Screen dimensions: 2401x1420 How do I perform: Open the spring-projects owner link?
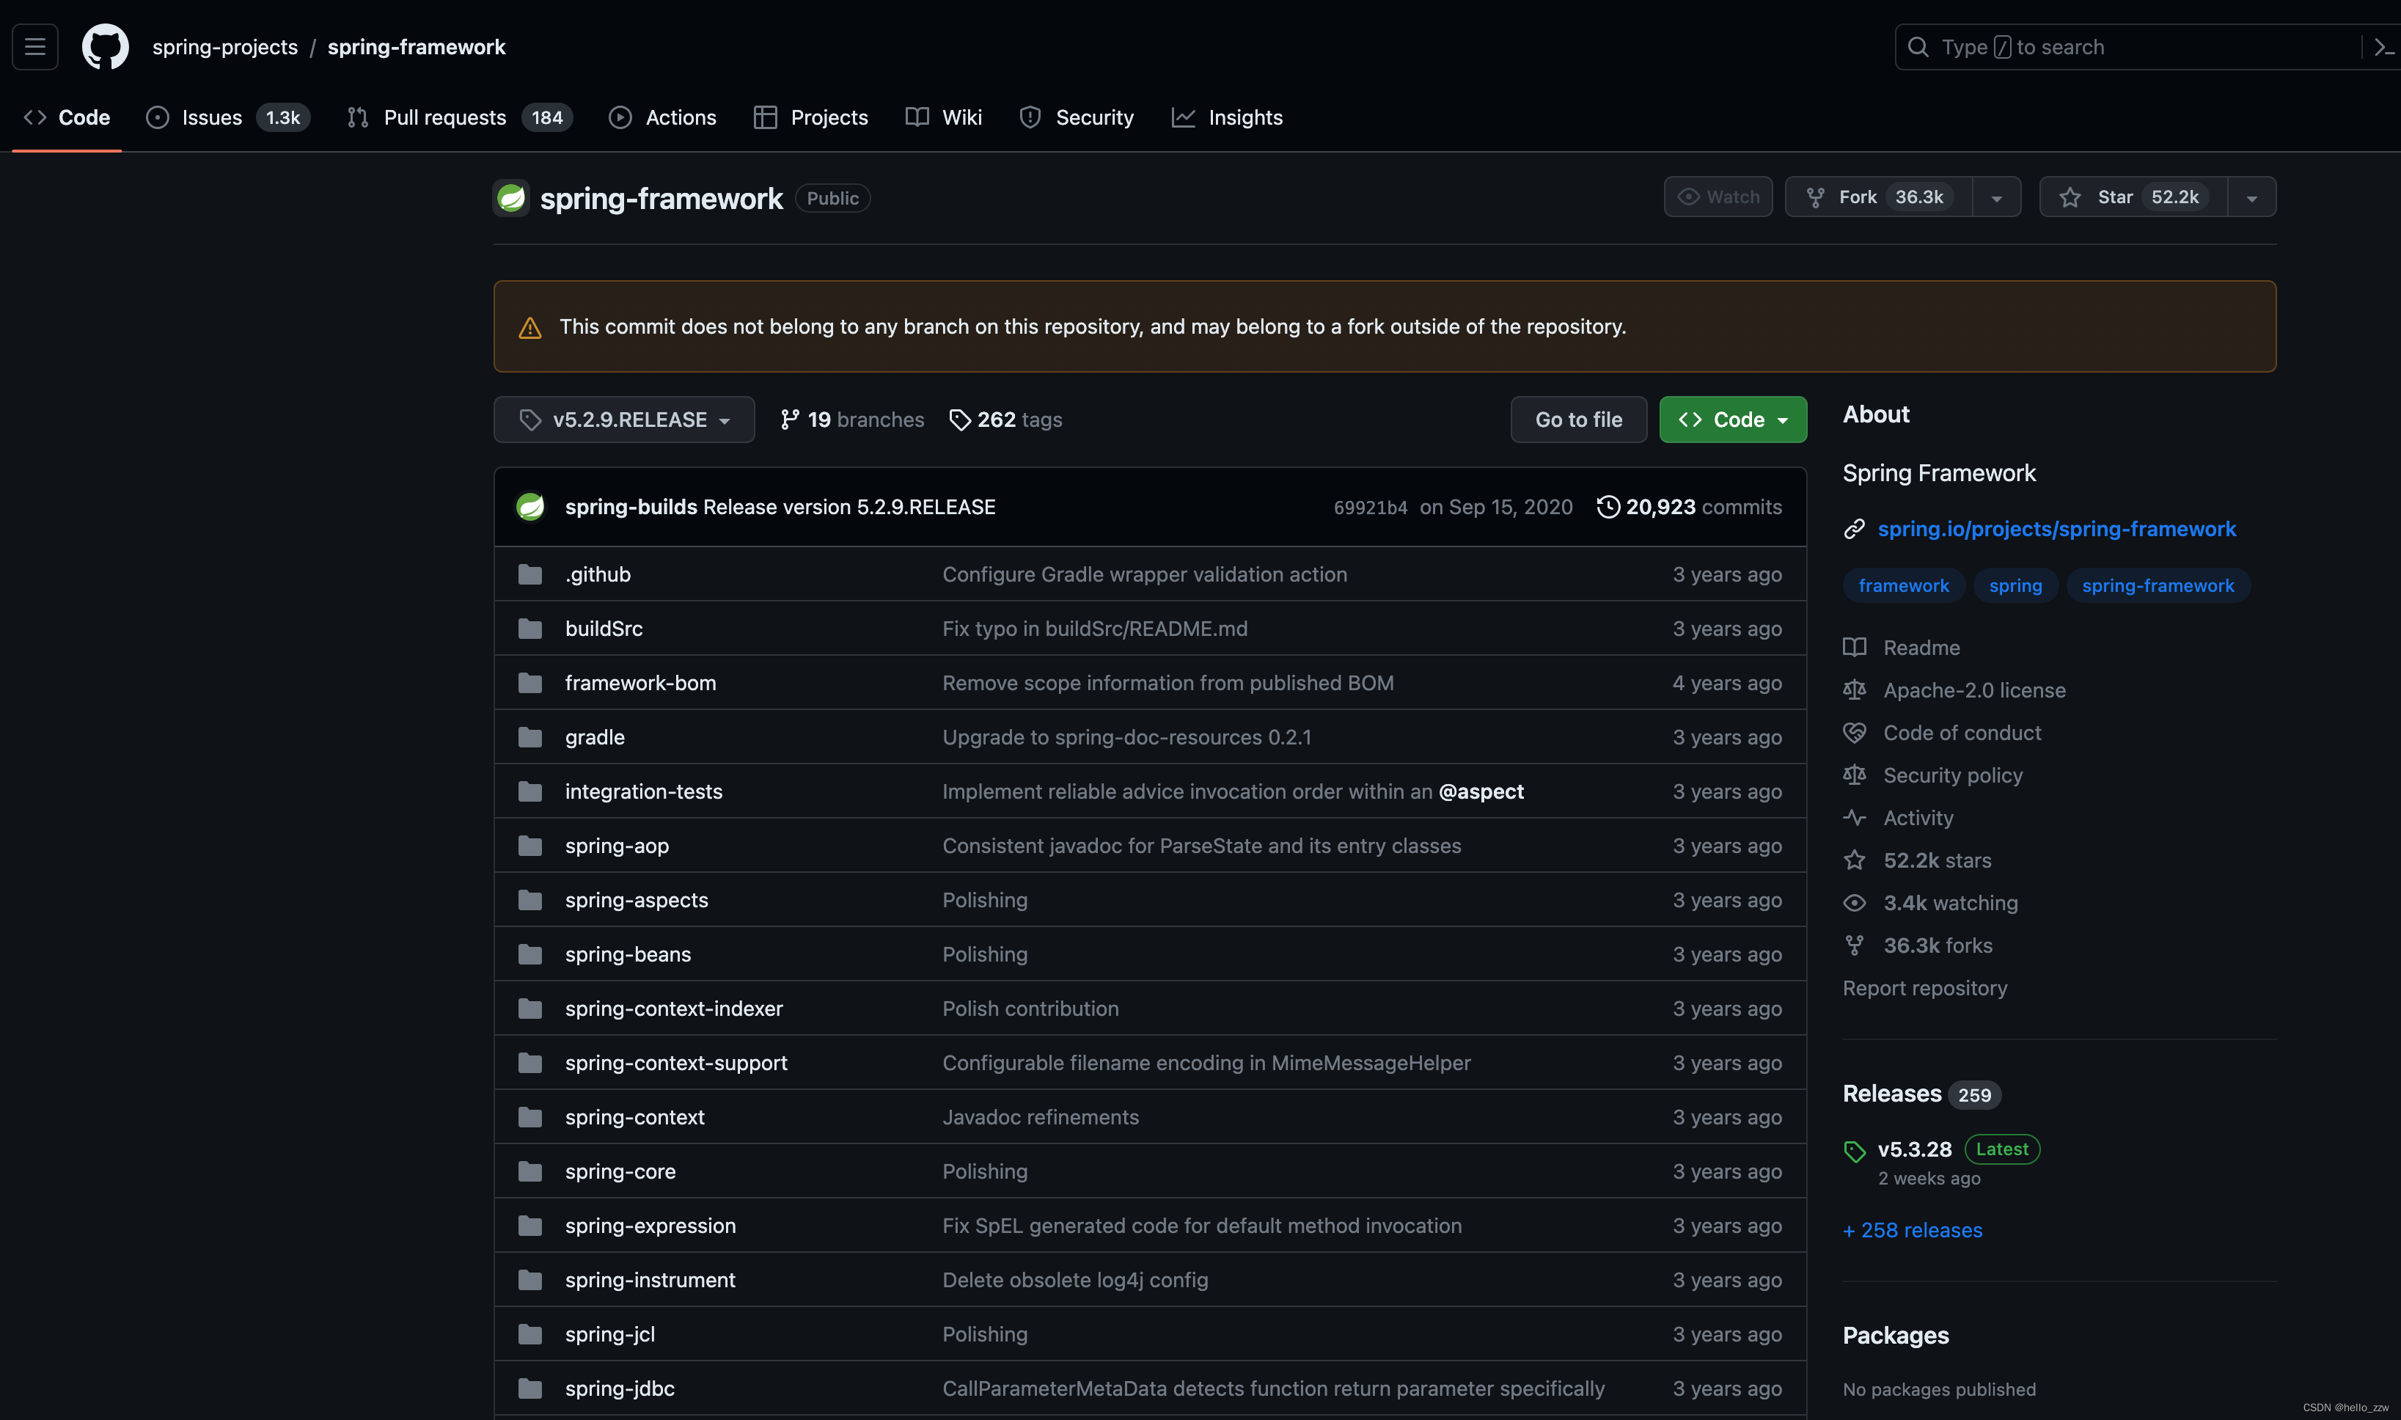[x=225, y=47]
